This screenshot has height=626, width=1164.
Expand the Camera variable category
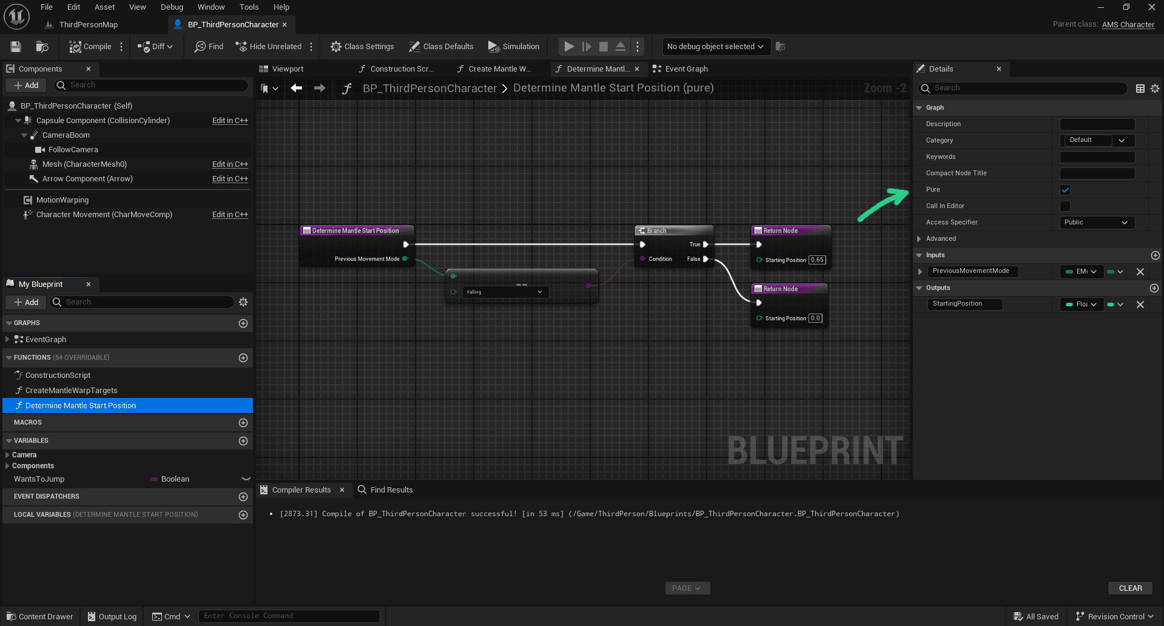(7, 455)
